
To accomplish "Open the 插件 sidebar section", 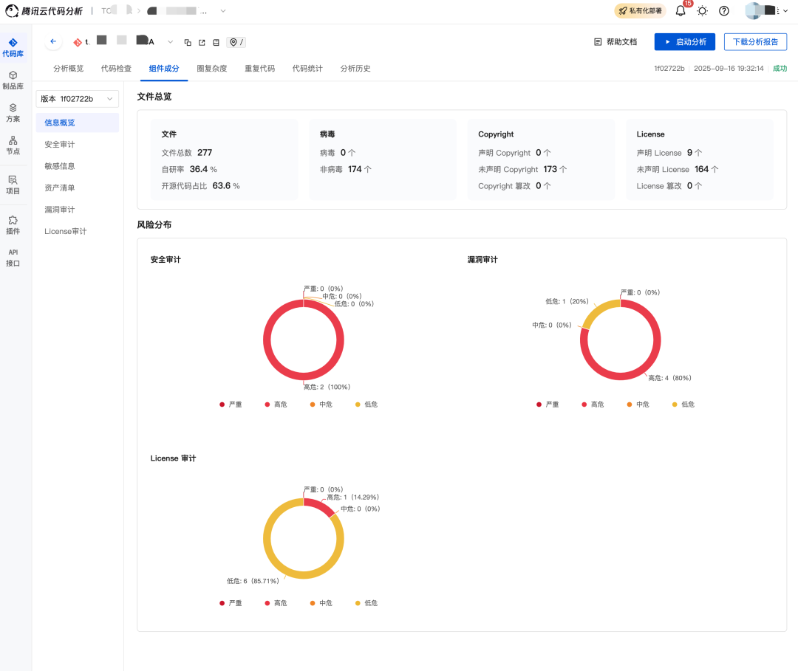I will 13,225.
